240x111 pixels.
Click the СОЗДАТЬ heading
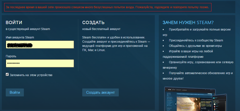93,23
